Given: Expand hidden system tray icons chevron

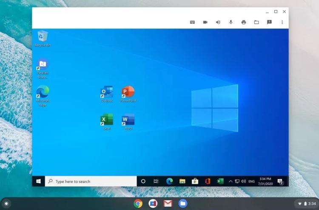Looking at the screenshot, I should point(231,181).
